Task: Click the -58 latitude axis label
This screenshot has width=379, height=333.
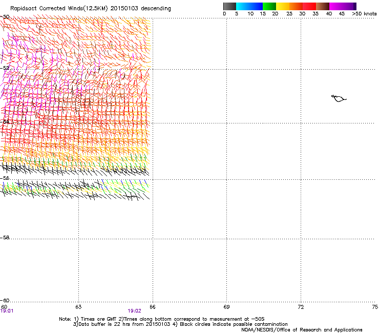Action: (5, 238)
